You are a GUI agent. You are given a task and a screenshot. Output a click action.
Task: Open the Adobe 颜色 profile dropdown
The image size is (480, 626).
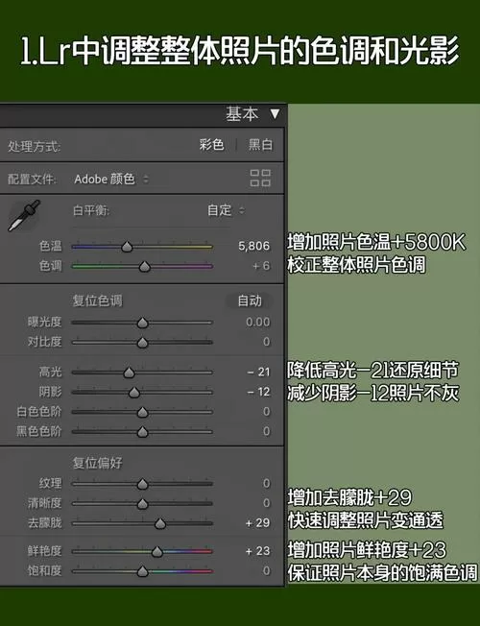point(111,179)
